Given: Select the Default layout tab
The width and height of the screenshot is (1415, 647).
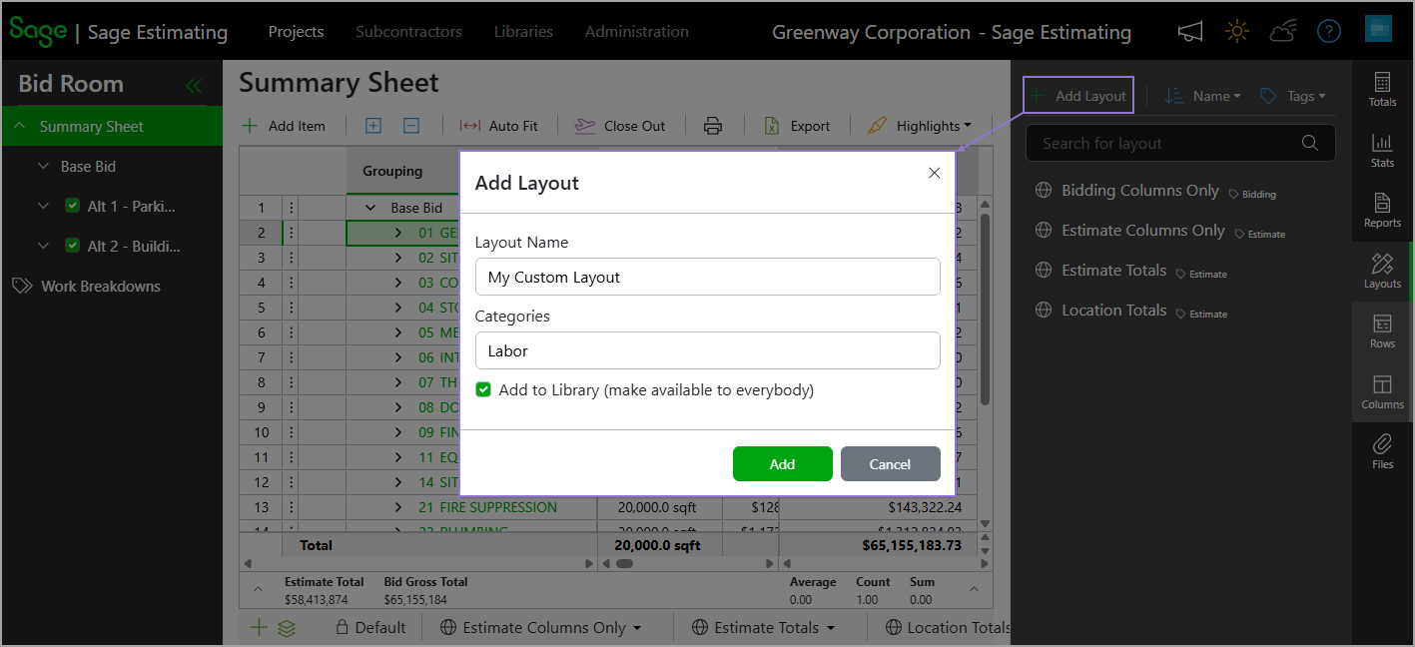Looking at the screenshot, I should [x=370, y=627].
